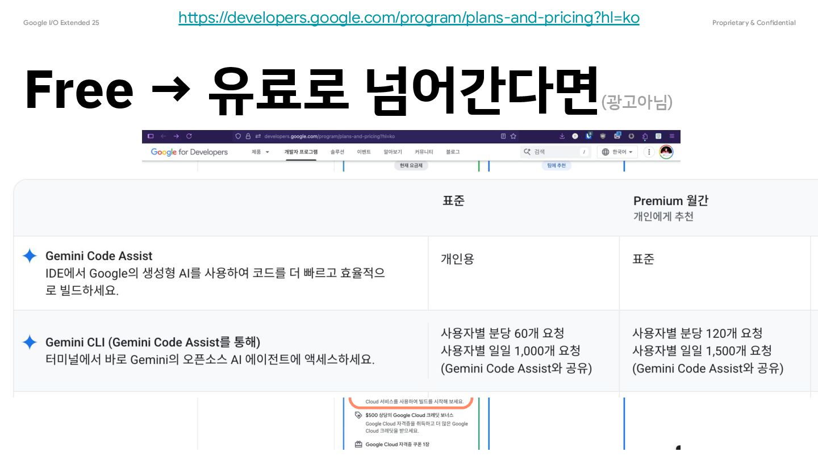Viewport: 818px width, 460px height.
Task: Click the Google Cloud 자격증 쿠폰 1장 text
Action: click(x=398, y=445)
